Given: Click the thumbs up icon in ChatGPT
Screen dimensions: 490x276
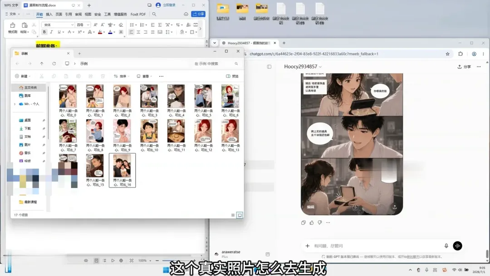Looking at the screenshot, I should click(312, 222).
